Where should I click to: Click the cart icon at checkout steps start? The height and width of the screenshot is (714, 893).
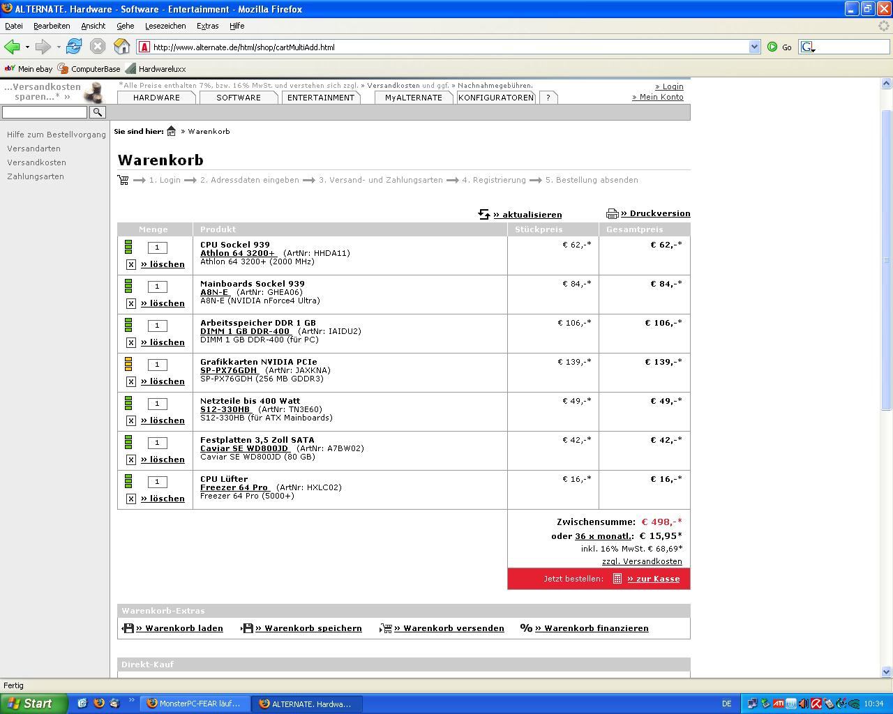(123, 180)
